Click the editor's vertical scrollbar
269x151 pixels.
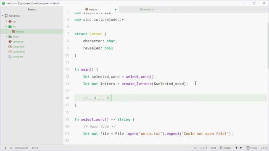click(268, 46)
